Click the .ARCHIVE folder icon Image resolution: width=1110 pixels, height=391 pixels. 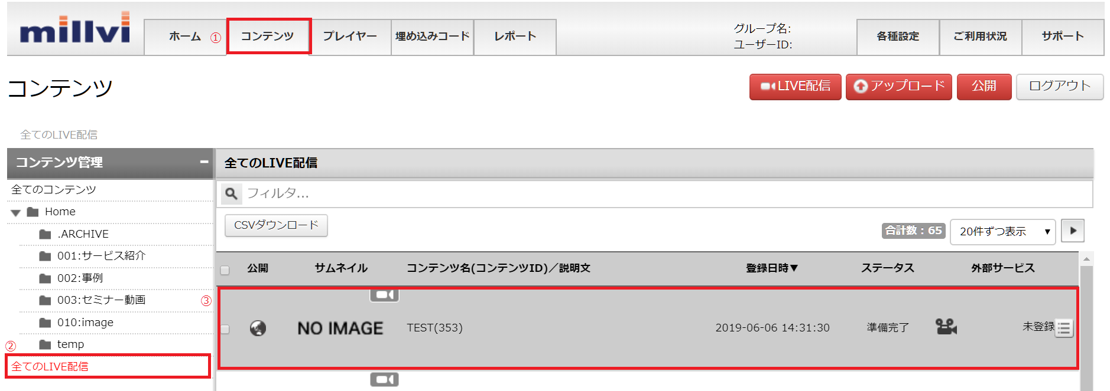[x=45, y=234]
